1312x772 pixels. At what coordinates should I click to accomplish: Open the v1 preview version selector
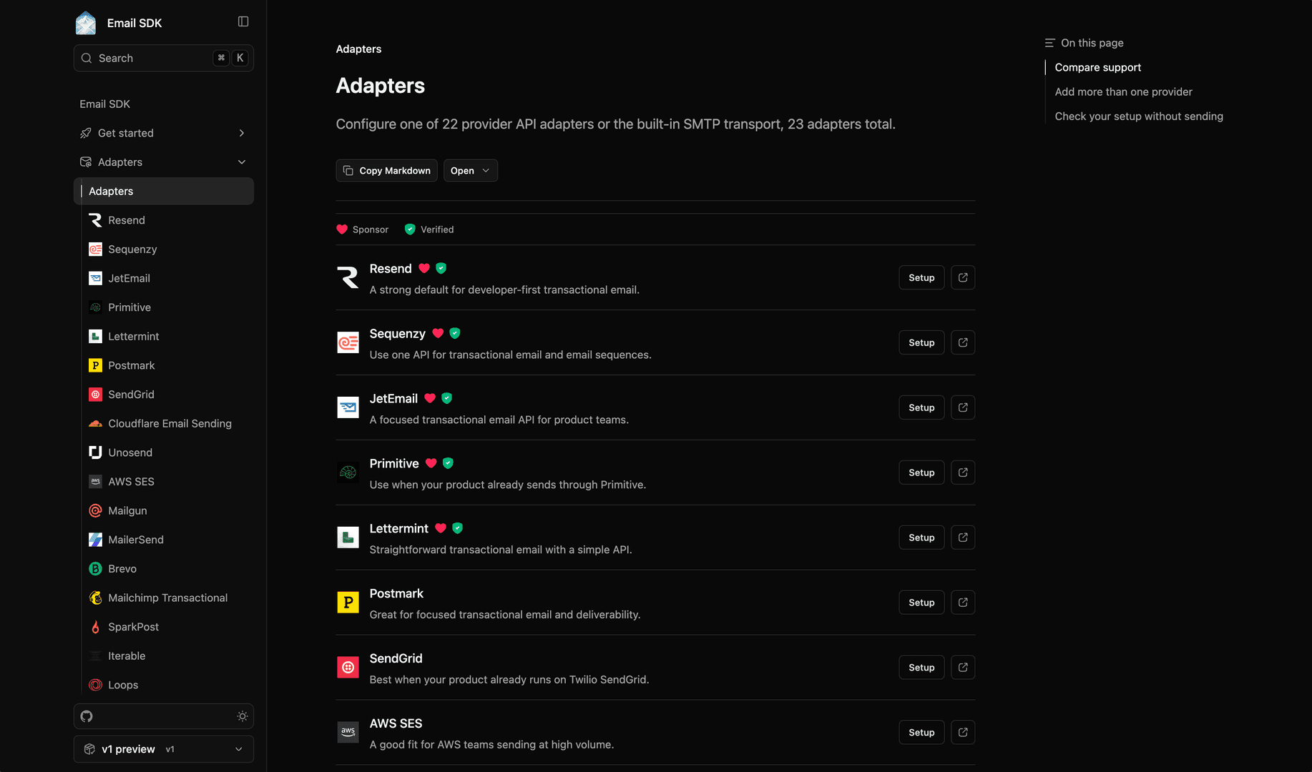[x=164, y=749]
